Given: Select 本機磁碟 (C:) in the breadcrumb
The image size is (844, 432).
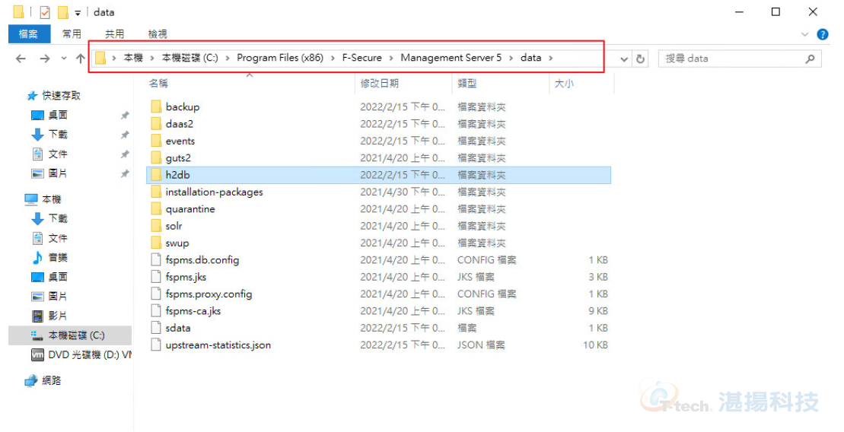Looking at the screenshot, I should (x=190, y=58).
